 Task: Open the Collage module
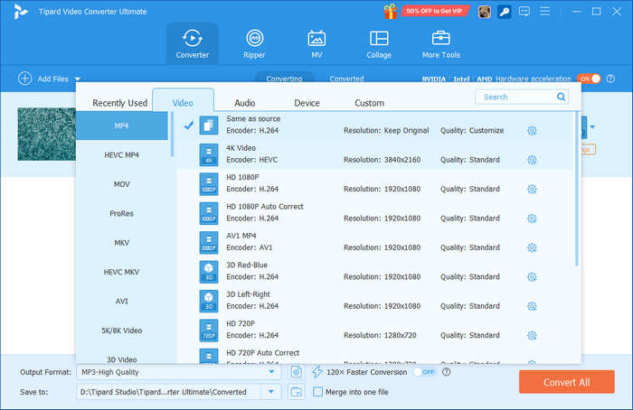(x=379, y=43)
